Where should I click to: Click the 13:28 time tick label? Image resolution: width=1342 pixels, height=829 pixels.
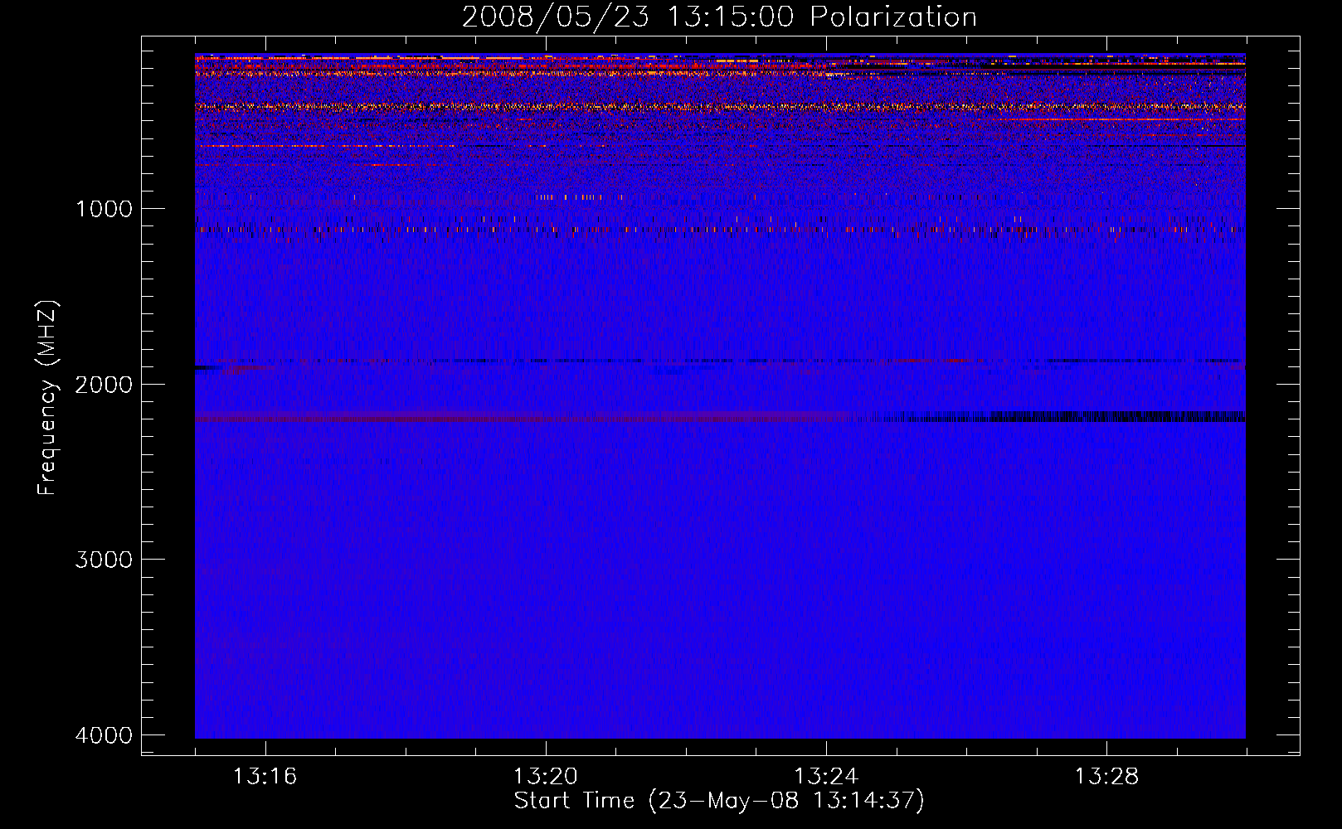[1107, 777]
